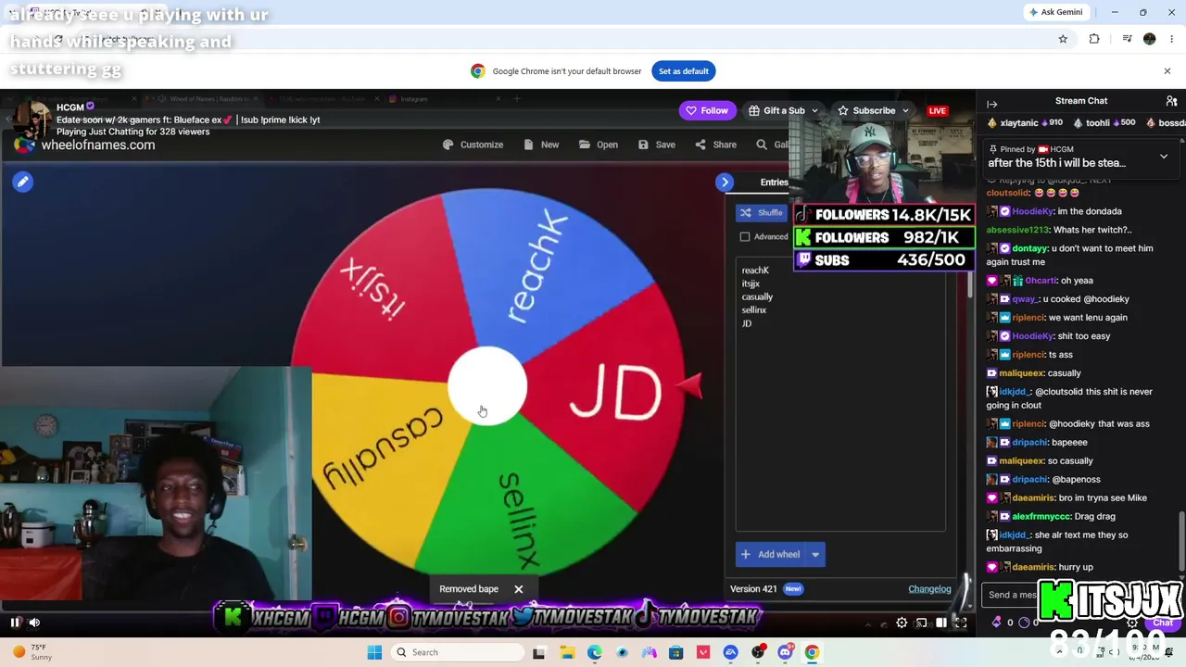The height and width of the screenshot is (667, 1186).
Task: Expand the Gift a Sub dropdown arrow
Action: [x=815, y=110]
